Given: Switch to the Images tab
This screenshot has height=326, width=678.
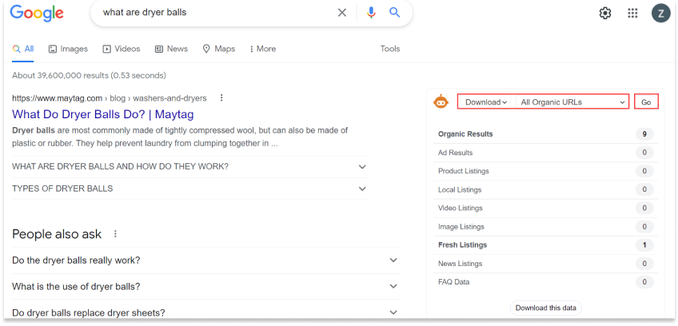Looking at the screenshot, I should (68, 49).
